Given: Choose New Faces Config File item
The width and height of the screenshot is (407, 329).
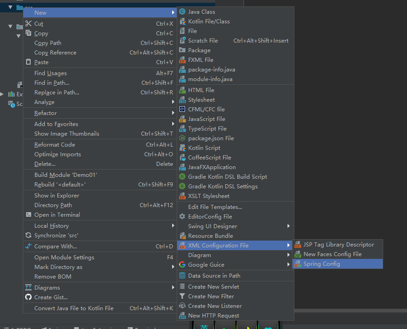Looking at the screenshot, I should click(x=338, y=254).
